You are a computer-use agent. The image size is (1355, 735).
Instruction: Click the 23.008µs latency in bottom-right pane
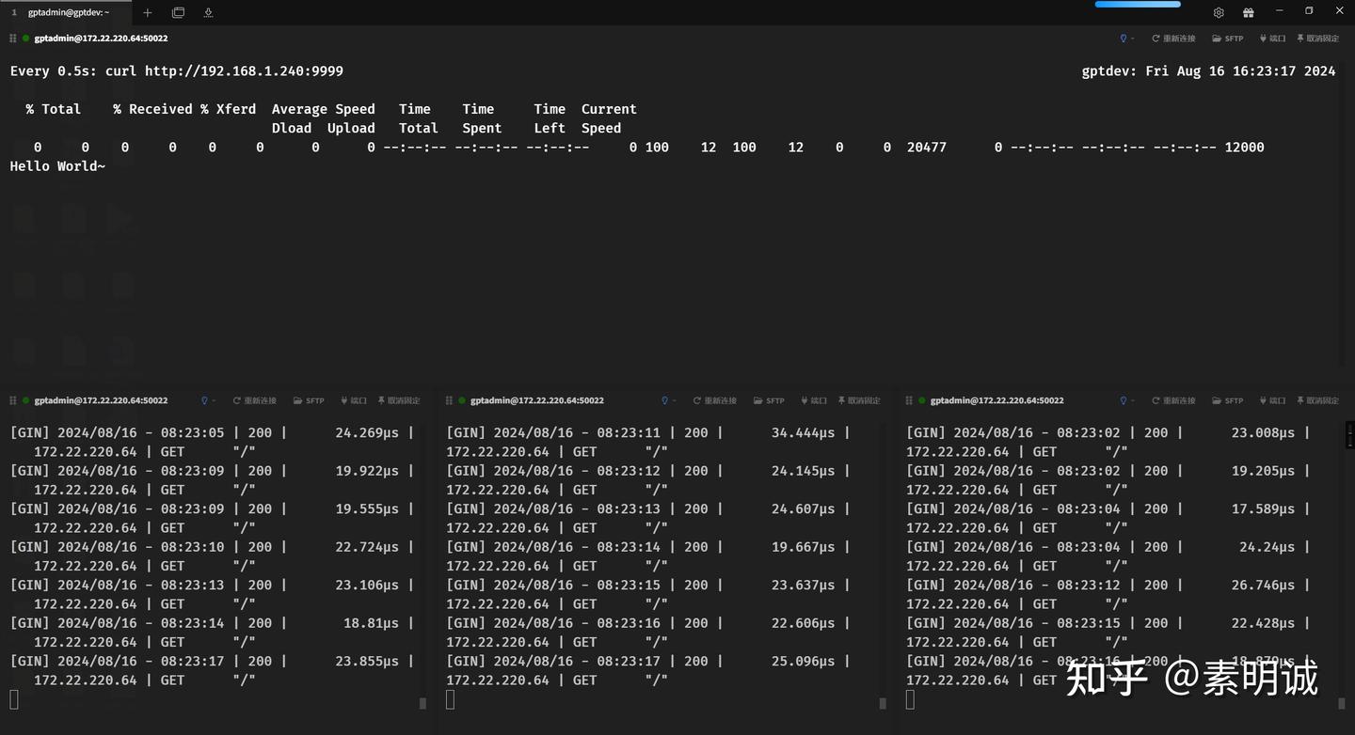coord(1263,433)
